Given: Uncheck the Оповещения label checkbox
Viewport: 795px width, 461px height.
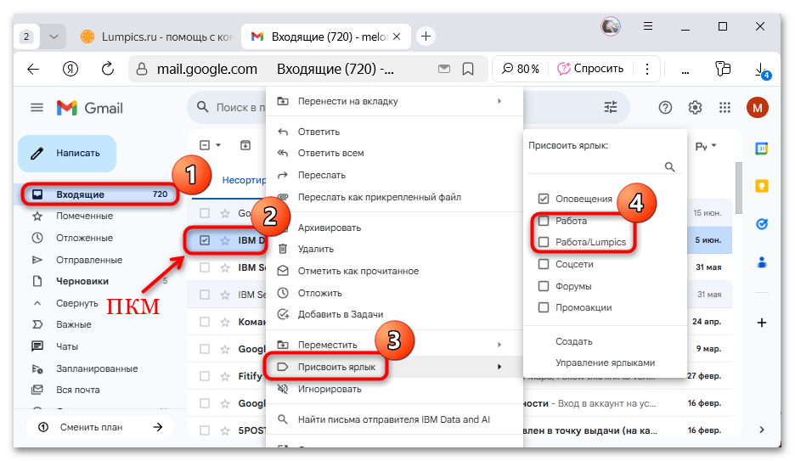Looking at the screenshot, I should (544, 199).
